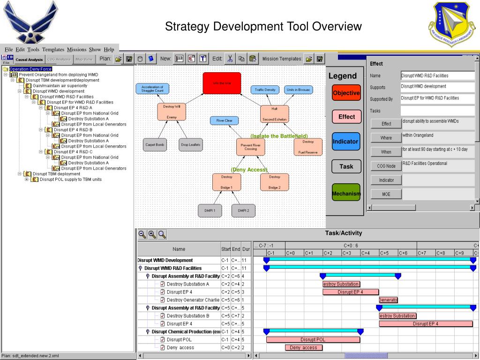Screen dimensions: 480x360
Task: Open the Tools menu
Action: [33, 49]
